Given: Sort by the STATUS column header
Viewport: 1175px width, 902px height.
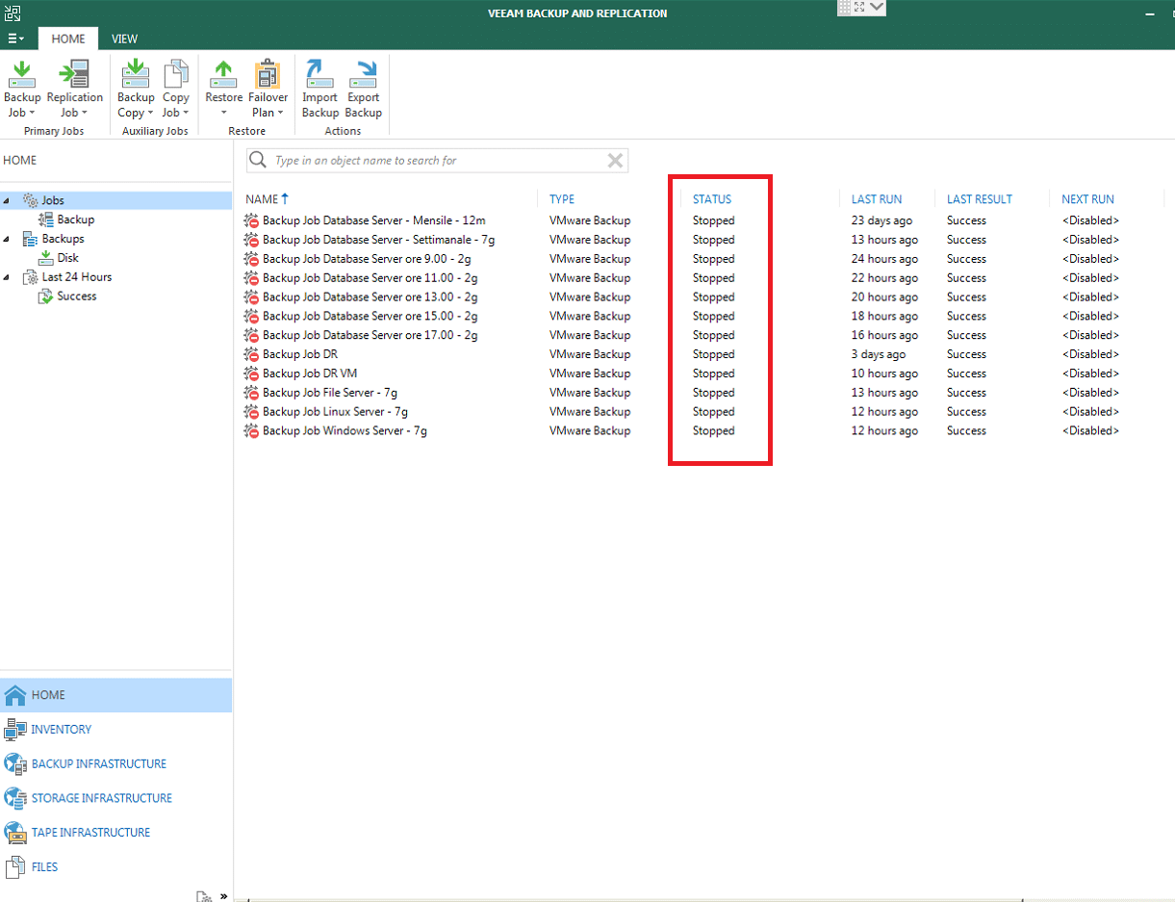Looking at the screenshot, I should coord(712,199).
